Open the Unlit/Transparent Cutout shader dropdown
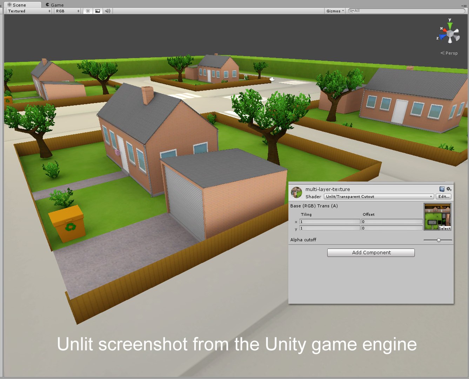 tap(379, 197)
